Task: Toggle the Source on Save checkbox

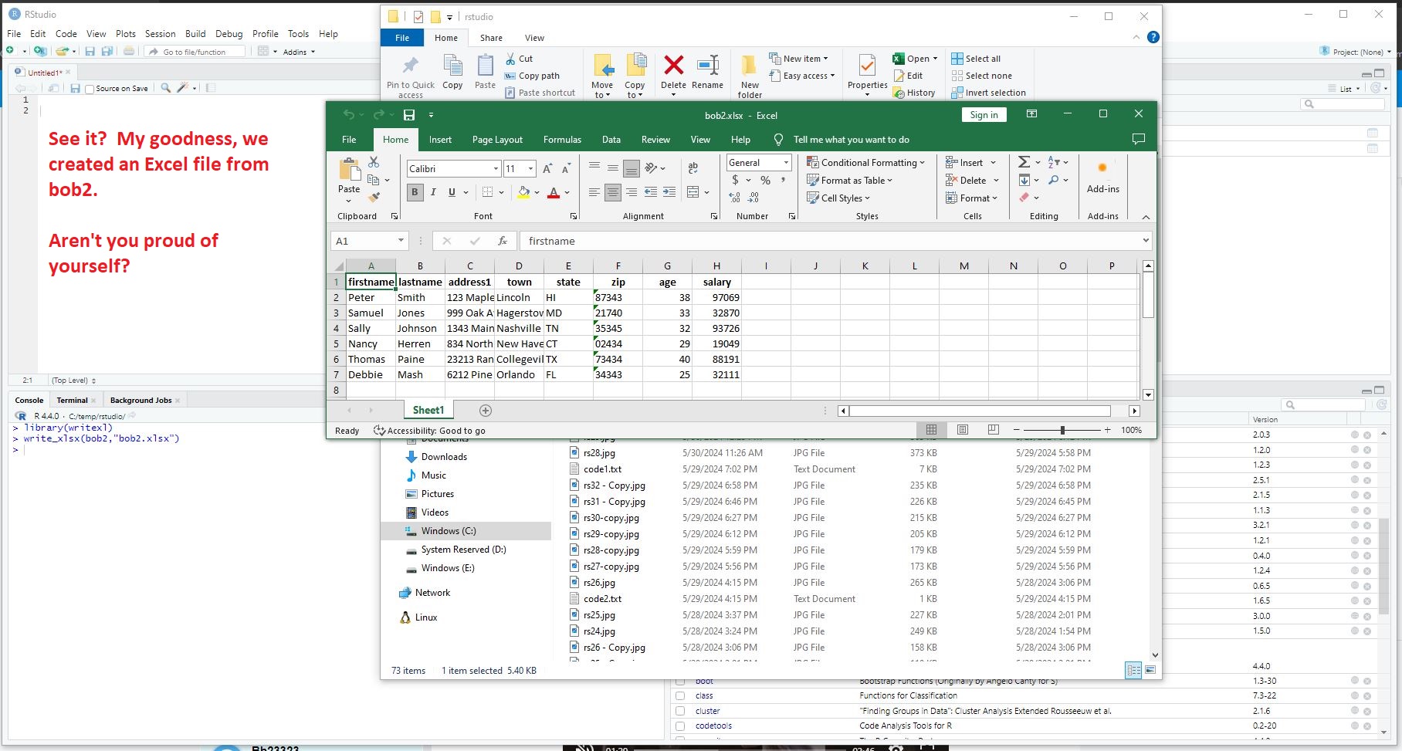Action: 90,89
